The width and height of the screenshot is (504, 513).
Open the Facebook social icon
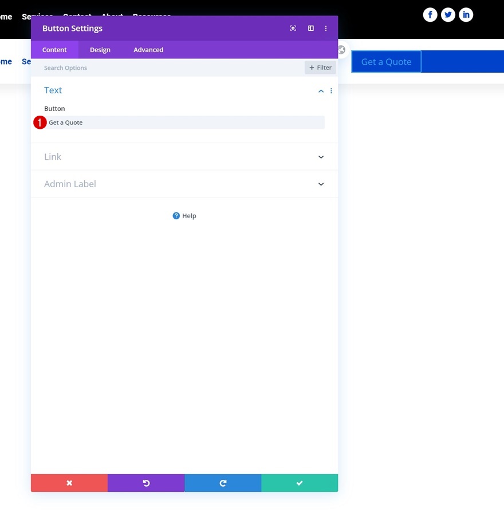coord(430,14)
